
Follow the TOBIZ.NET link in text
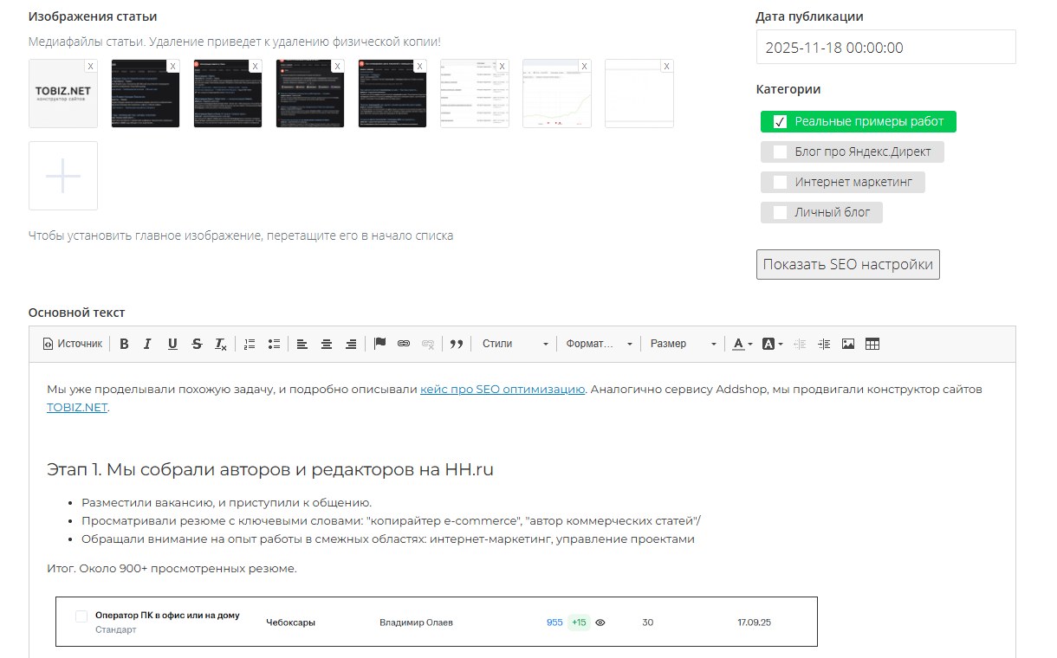pos(77,408)
